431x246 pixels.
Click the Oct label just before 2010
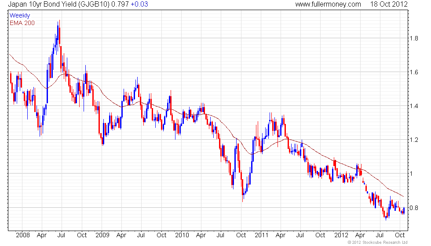[161, 235]
